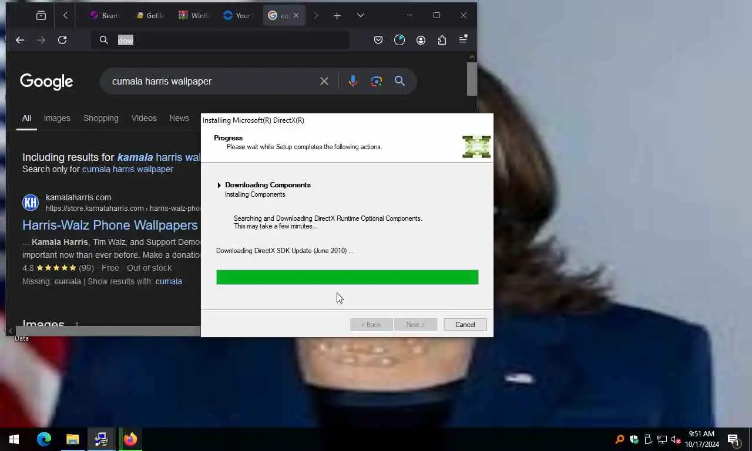Select the All results tab
This screenshot has height=451, width=752.
(x=26, y=118)
